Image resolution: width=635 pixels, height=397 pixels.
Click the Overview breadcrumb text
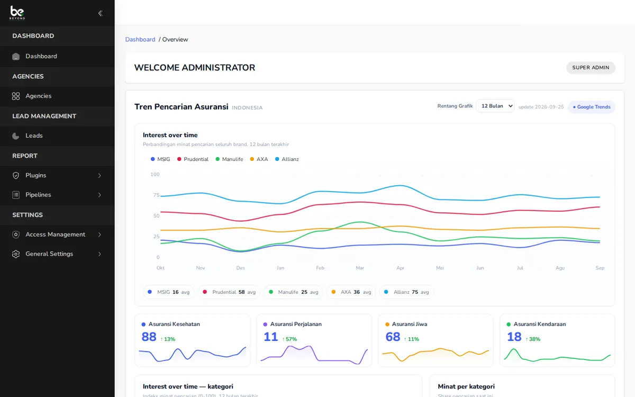[175, 40]
